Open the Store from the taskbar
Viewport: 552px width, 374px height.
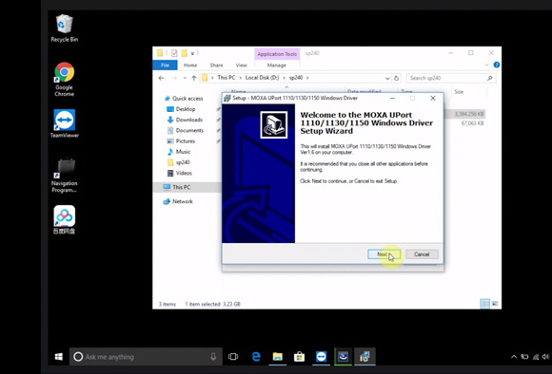(299, 357)
